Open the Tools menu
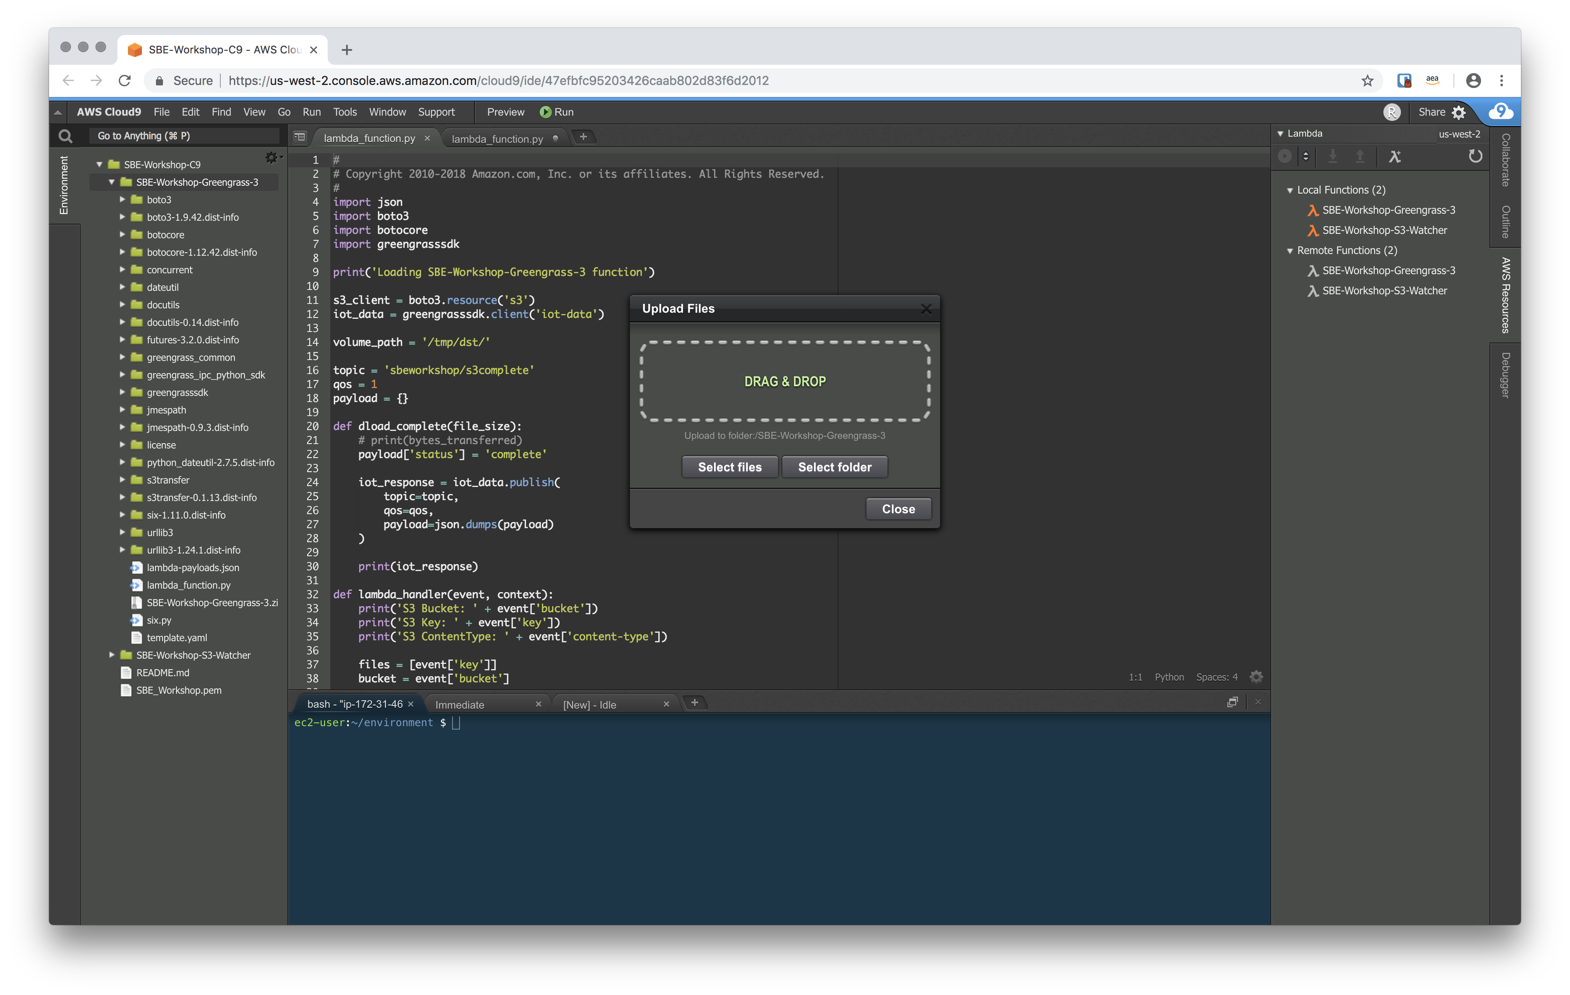This screenshot has height=995, width=1570. pyautogui.click(x=345, y=112)
